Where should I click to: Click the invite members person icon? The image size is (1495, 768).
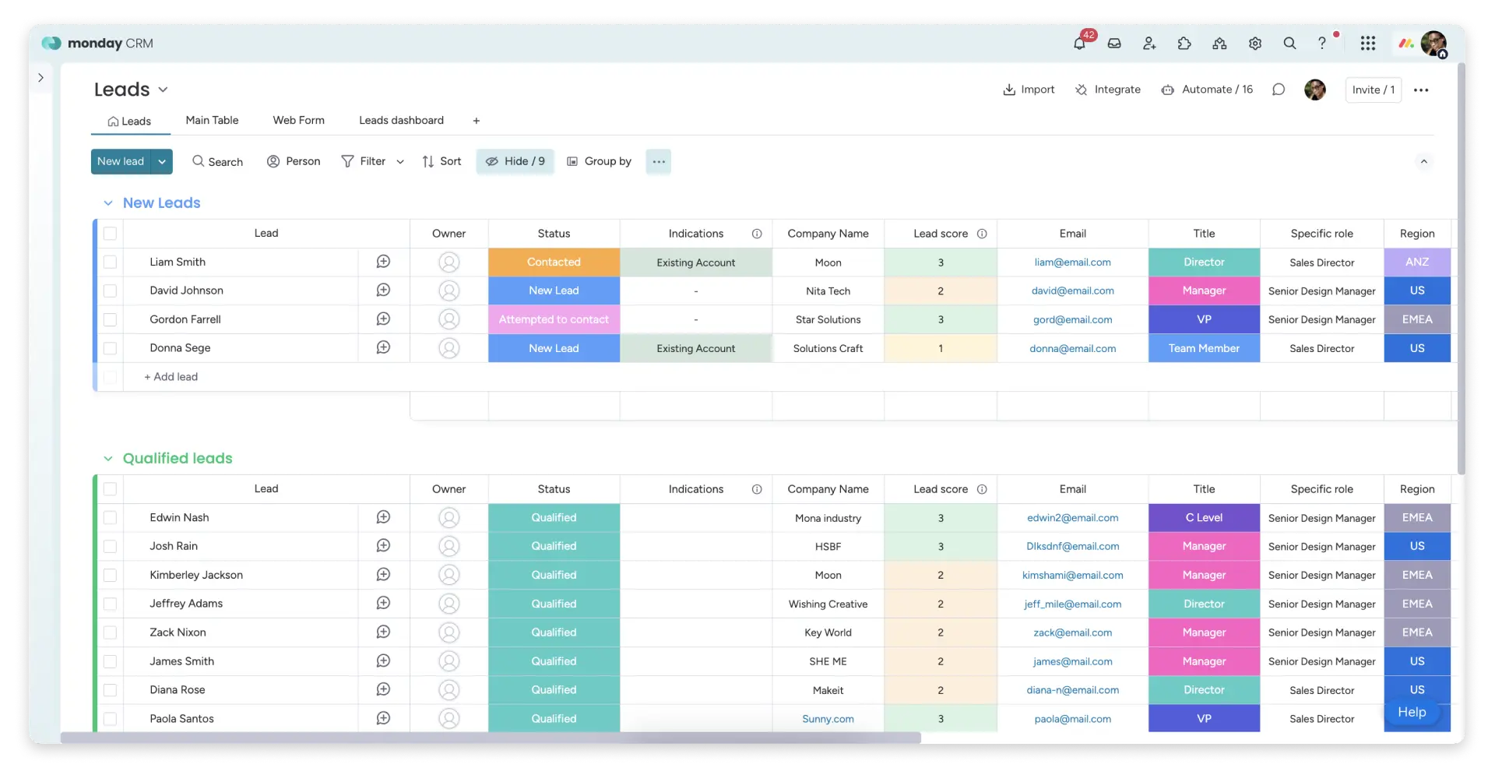click(x=1149, y=44)
